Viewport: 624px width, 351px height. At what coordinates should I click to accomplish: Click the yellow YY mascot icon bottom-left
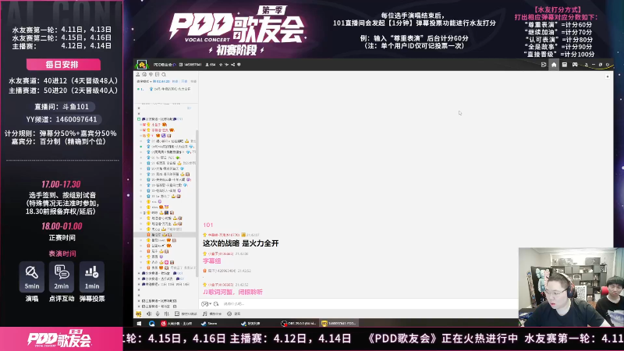[139, 314]
